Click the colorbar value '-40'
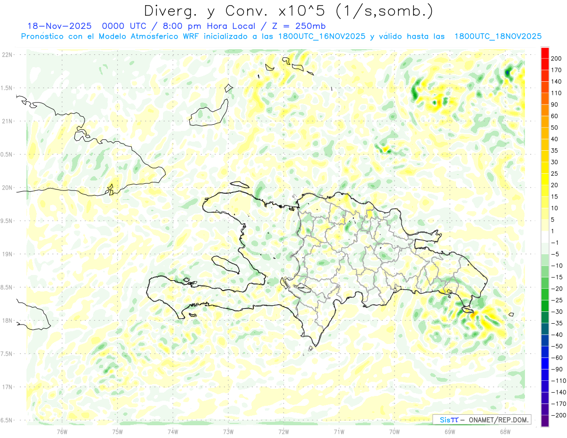The image size is (567, 438). pos(557,335)
